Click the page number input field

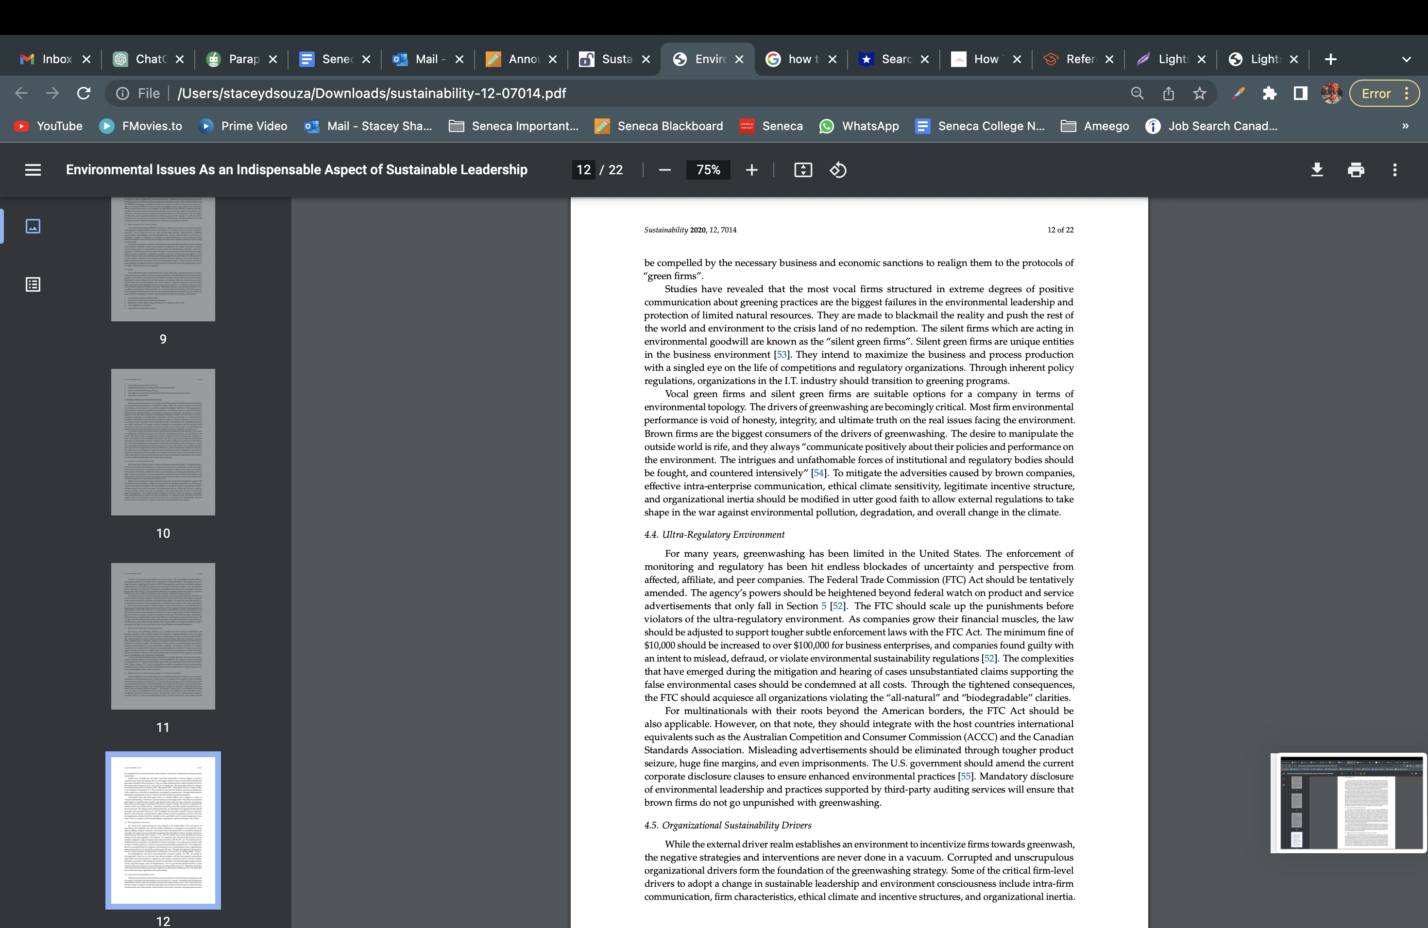584,170
